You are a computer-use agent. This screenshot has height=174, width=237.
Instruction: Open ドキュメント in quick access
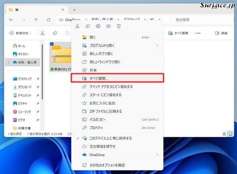pyautogui.click(x=22, y=95)
